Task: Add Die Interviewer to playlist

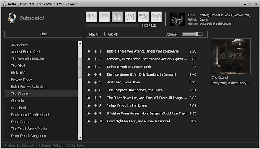Action: (95, 74)
